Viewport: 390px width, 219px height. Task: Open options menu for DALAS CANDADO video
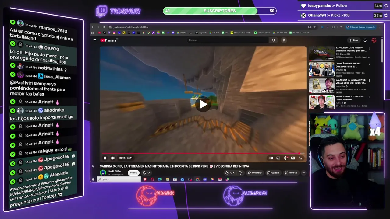click(369, 81)
